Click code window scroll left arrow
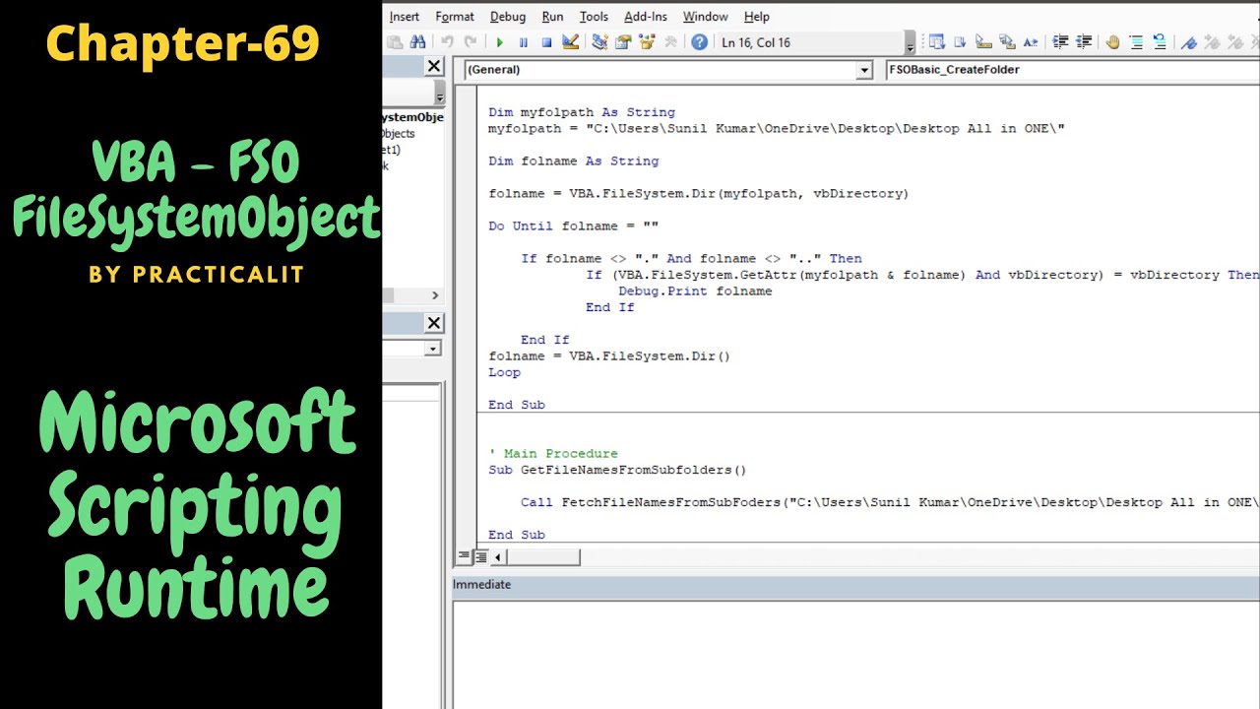1260x709 pixels. pos(498,557)
